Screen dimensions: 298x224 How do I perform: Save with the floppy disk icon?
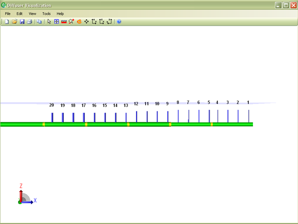pos(22,21)
